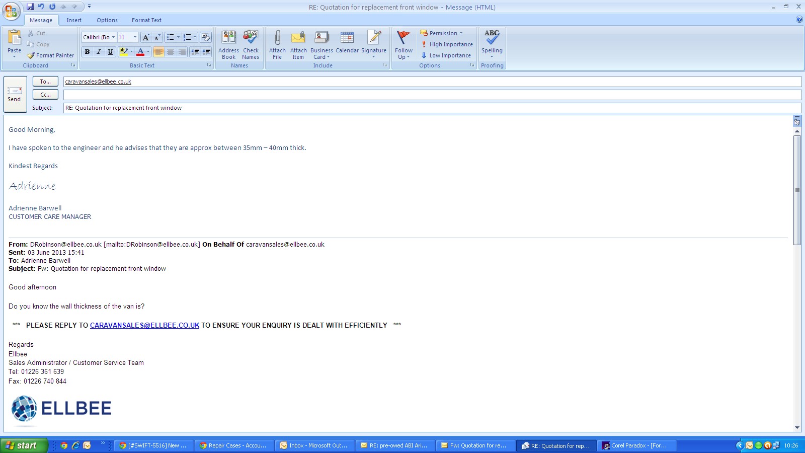The image size is (805, 453).
Task: Follow the CARAVANSALES@ELLBEE.CO.UK email link
Action: tap(144, 326)
